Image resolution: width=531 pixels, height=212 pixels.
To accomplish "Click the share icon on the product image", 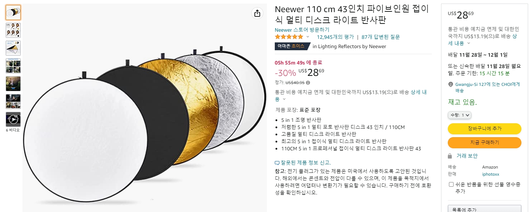I will click(257, 13).
